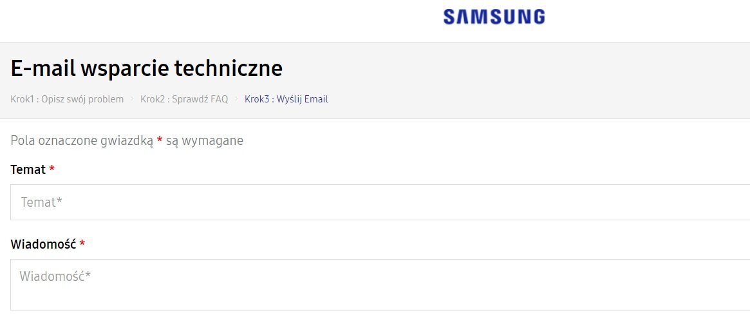The height and width of the screenshot is (324, 750).
Task: Click the "są wymagane" text
Action: tap(205, 140)
